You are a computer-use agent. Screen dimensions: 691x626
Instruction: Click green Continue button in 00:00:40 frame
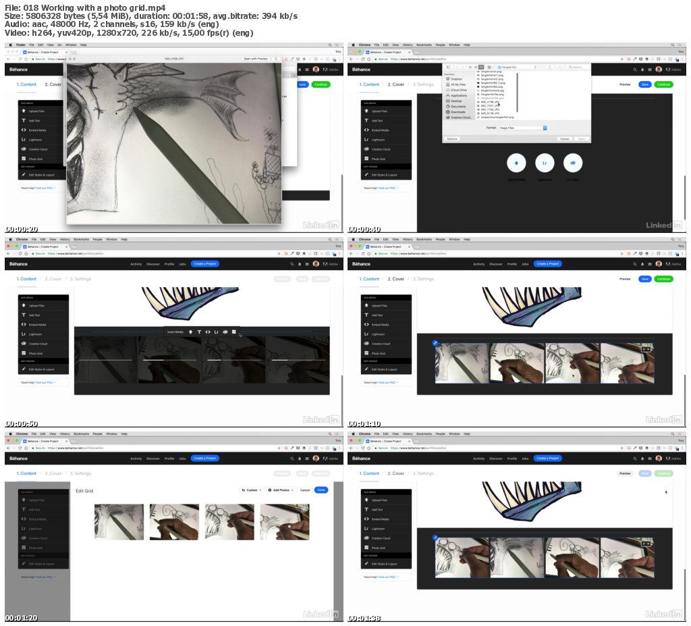(663, 84)
